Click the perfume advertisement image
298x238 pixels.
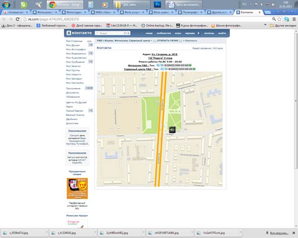[77, 188]
